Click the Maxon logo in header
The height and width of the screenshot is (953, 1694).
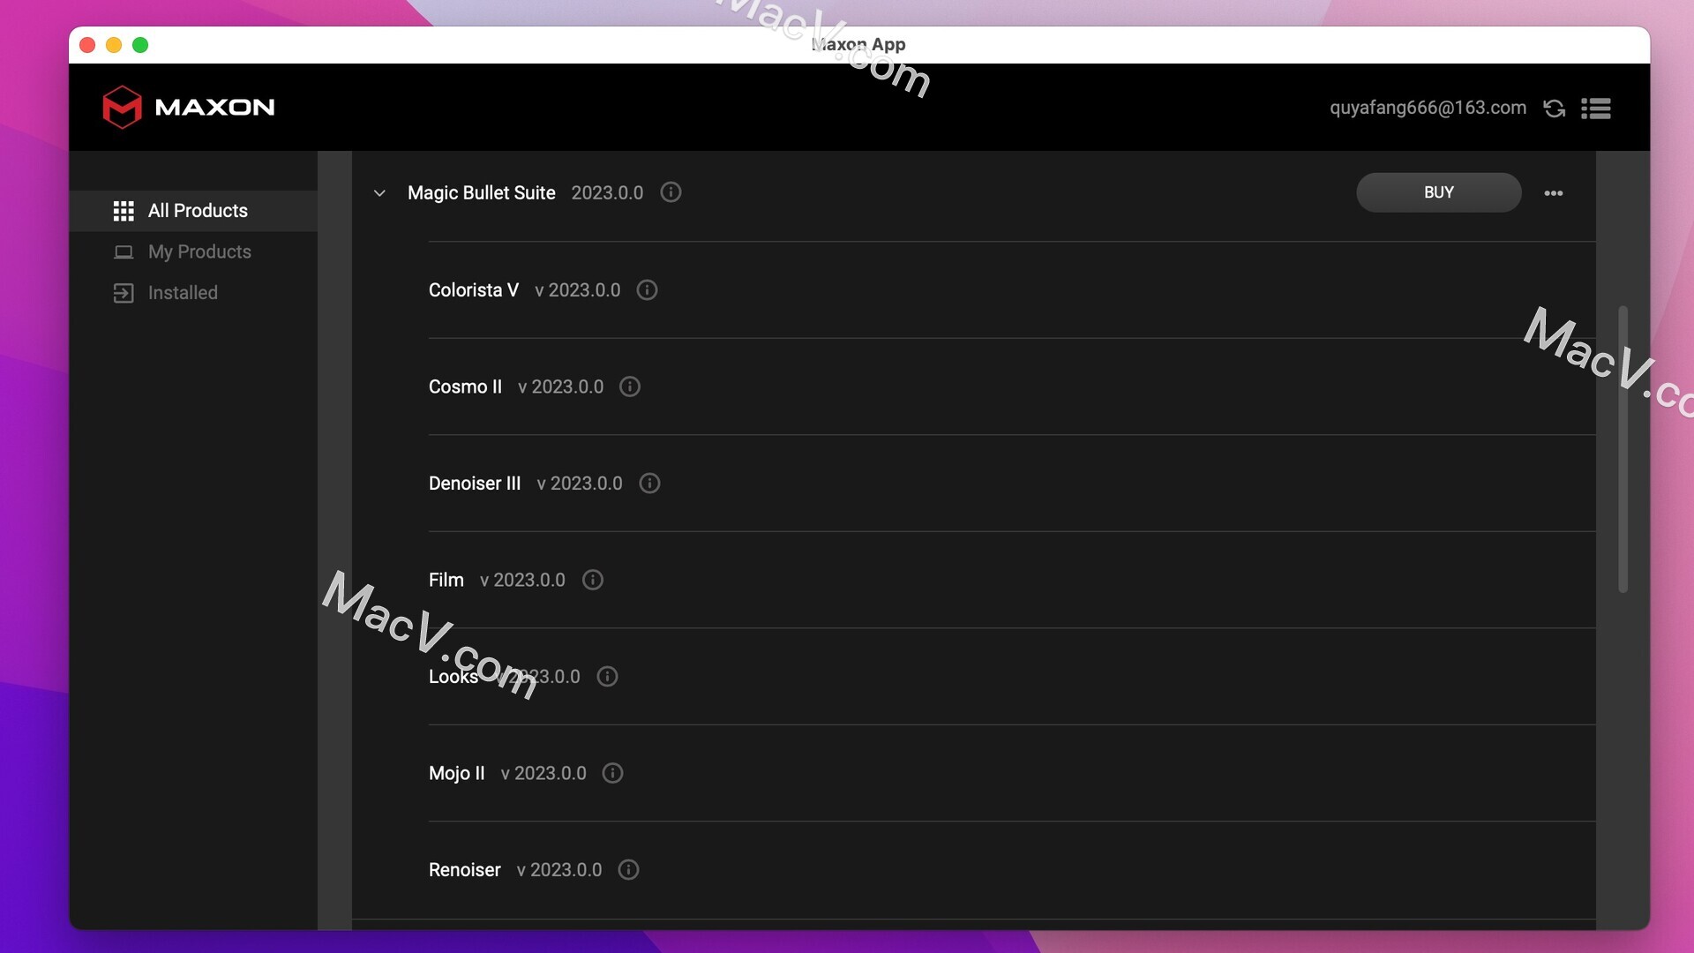click(188, 107)
